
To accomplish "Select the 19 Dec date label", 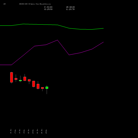I will (24, 131).
